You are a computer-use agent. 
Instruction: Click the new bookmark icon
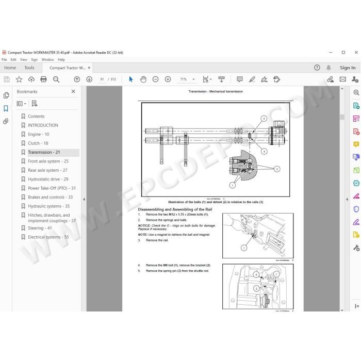35,104
